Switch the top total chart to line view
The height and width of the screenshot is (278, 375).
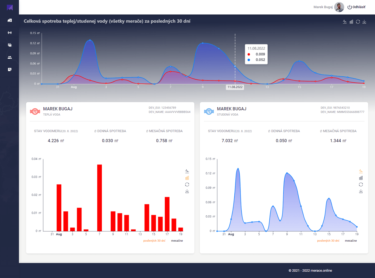pos(345,22)
